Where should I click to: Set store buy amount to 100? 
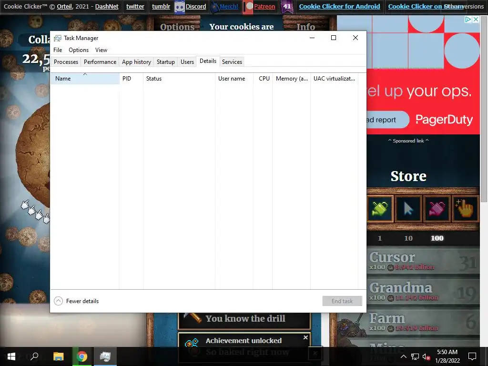tap(437, 238)
